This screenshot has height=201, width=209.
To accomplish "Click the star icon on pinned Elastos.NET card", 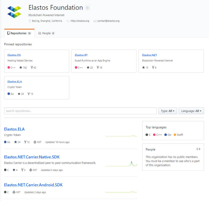I will pos(143,67).
